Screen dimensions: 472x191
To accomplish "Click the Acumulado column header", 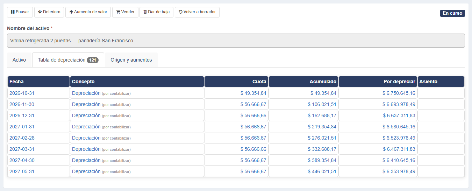I will tap(303, 82).
